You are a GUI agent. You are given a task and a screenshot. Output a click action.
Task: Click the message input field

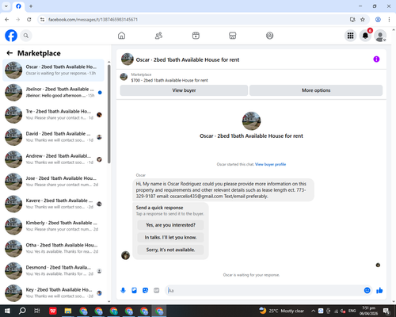tap(264, 291)
